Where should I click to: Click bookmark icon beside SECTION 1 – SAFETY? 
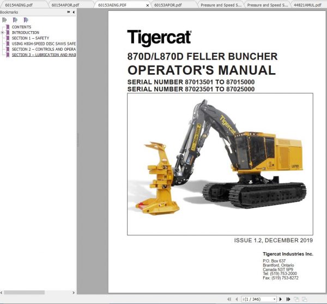coord(8,38)
